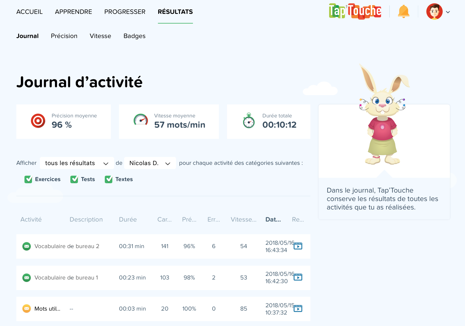Open the Nicolas D. student selector

[150, 163]
